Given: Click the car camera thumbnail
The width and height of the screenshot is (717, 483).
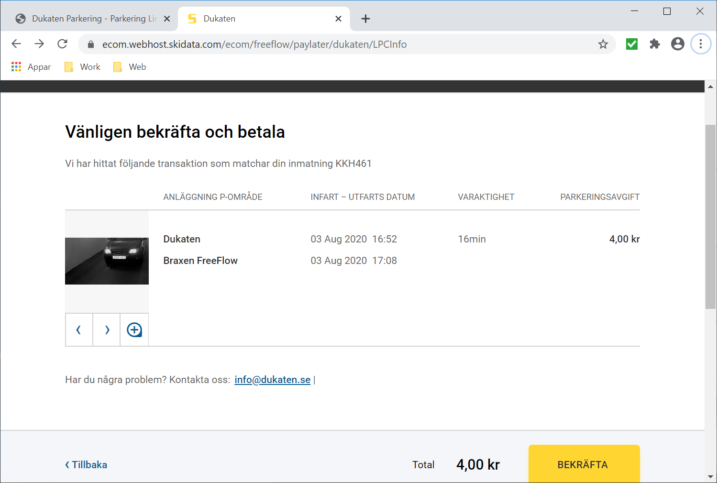Looking at the screenshot, I should 107,261.
